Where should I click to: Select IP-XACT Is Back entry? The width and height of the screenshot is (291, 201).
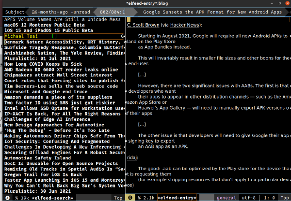point(63,114)
